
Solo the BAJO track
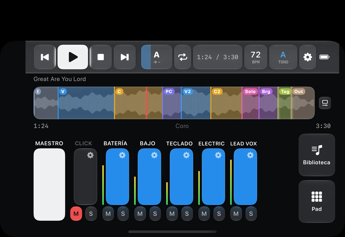point(155,214)
